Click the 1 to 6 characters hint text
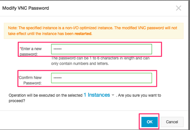Image resolution: width=190 pixels, height=130 pixels. tap(100, 58)
